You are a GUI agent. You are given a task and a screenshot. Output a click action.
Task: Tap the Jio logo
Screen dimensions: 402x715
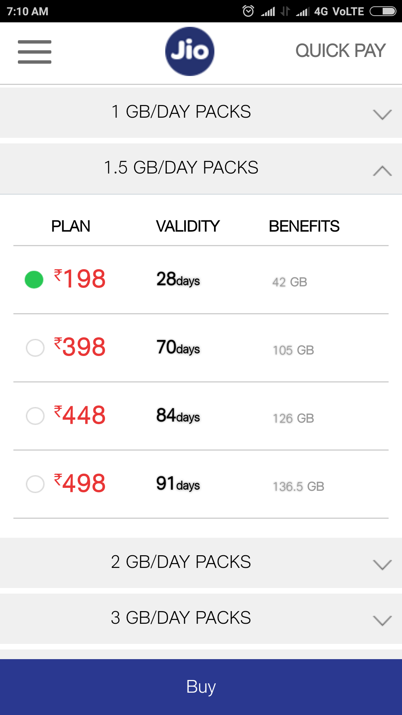point(190,51)
